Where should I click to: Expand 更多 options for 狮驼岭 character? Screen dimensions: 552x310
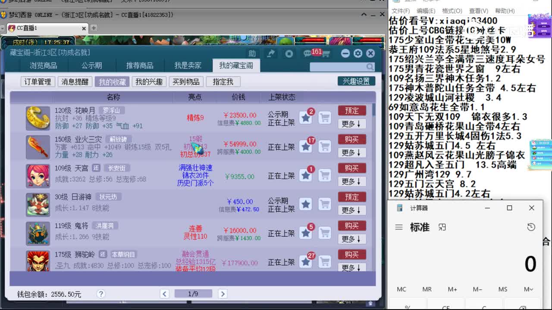coord(352,268)
